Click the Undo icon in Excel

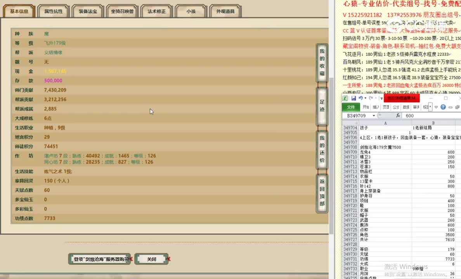tap(360, 97)
